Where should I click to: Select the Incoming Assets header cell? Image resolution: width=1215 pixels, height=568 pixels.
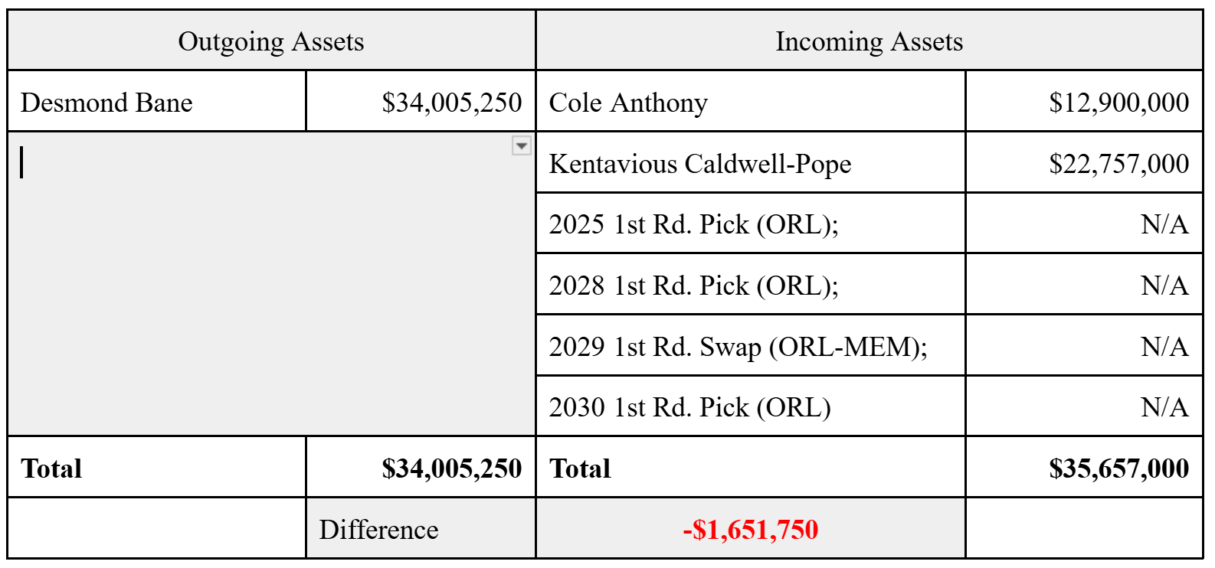point(869,41)
